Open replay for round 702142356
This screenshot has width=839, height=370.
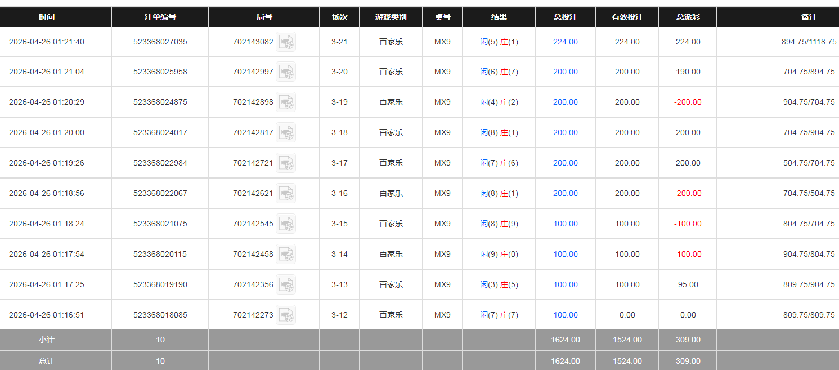[286, 284]
